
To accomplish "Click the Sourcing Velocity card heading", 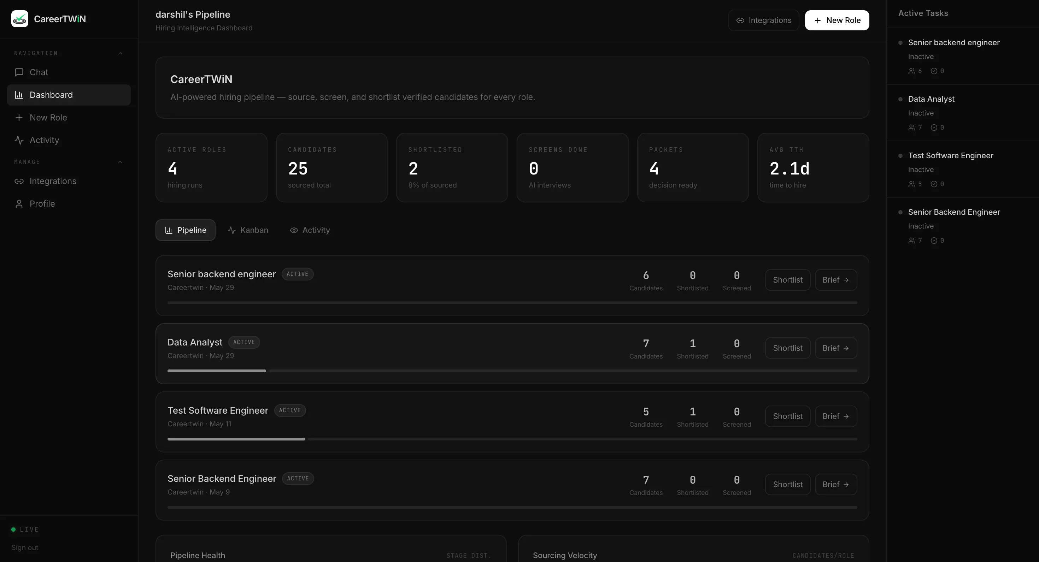I will point(565,555).
